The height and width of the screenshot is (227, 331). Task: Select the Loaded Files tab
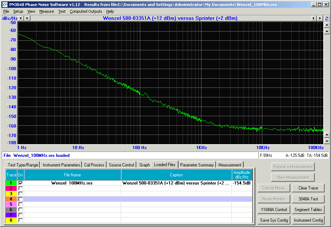[x=165, y=165]
